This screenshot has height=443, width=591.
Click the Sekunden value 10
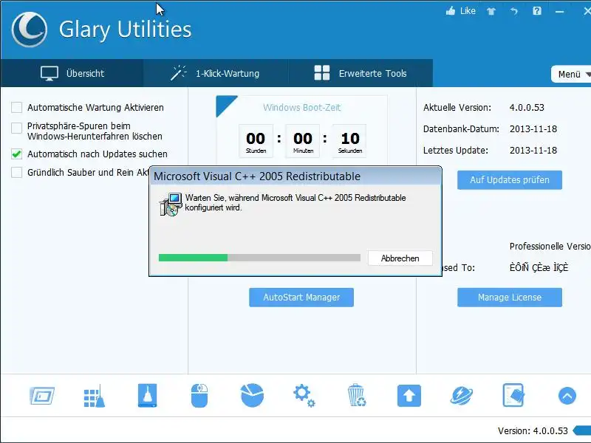[x=350, y=139]
